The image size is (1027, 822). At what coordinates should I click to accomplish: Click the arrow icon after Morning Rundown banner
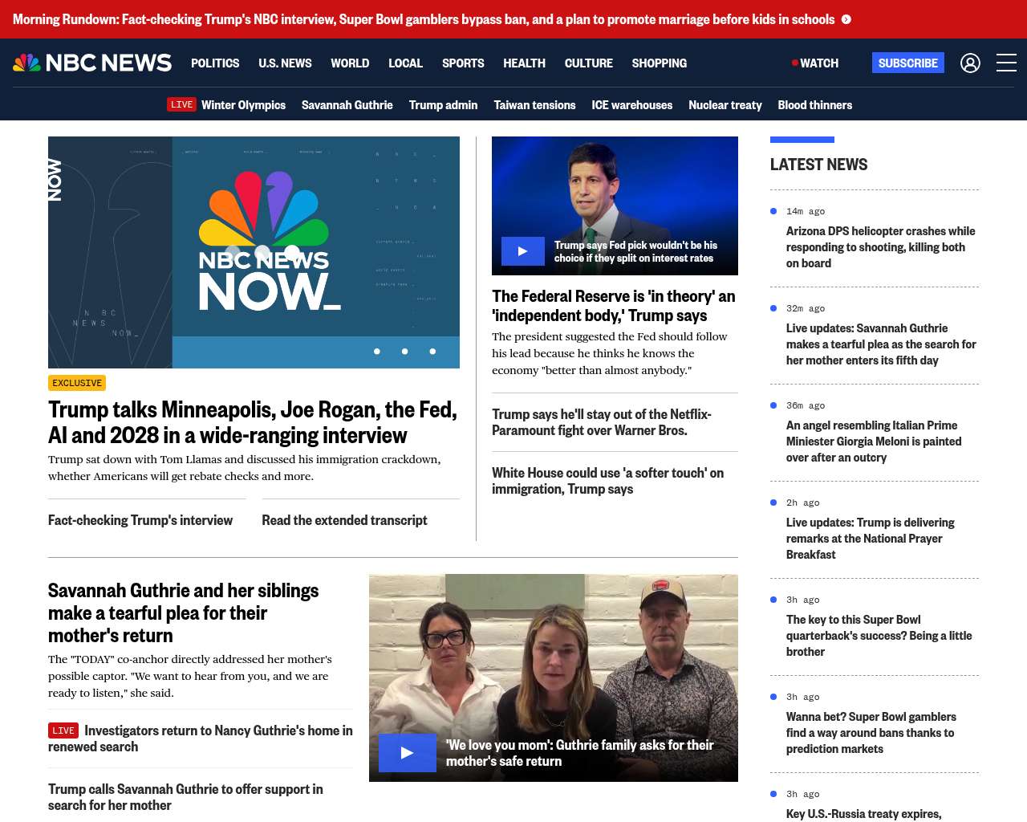tap(846, 19)
